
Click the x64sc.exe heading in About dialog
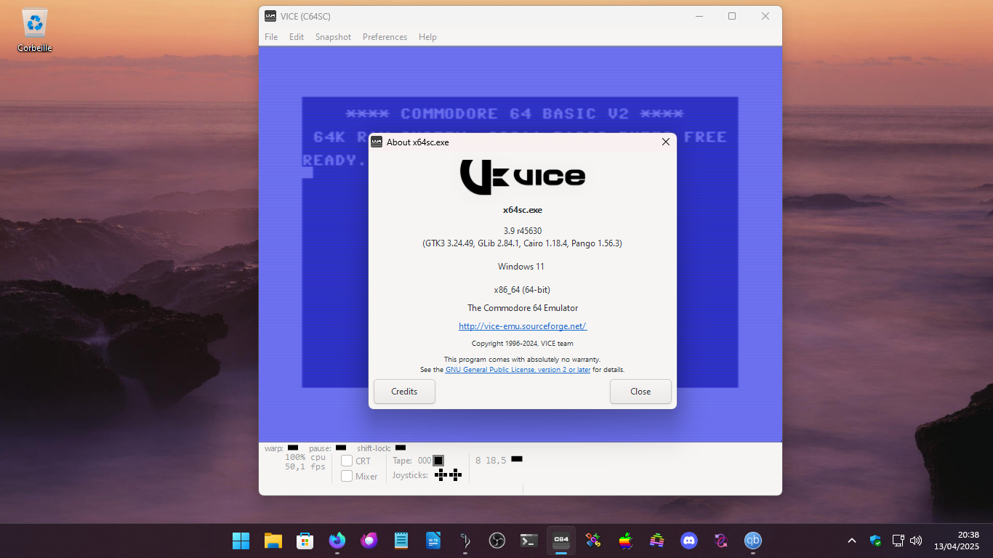click(523, 210)
